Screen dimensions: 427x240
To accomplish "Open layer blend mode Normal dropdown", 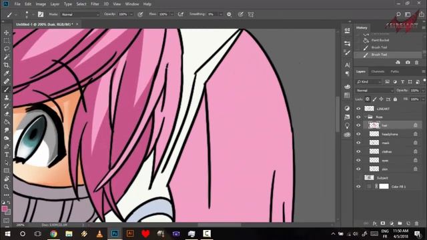I will tap(375, 91).
